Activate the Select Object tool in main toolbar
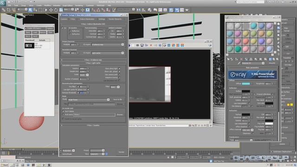The height and width of the screenshot is (167, 297). (30, 10)
